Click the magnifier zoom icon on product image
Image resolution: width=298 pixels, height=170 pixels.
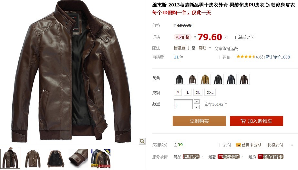pyautogui.click(x=142, y=141)
